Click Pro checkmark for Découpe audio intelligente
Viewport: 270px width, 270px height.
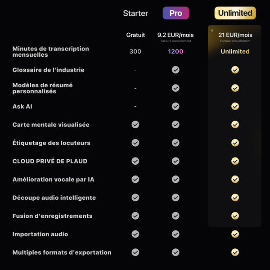point(175,198)
